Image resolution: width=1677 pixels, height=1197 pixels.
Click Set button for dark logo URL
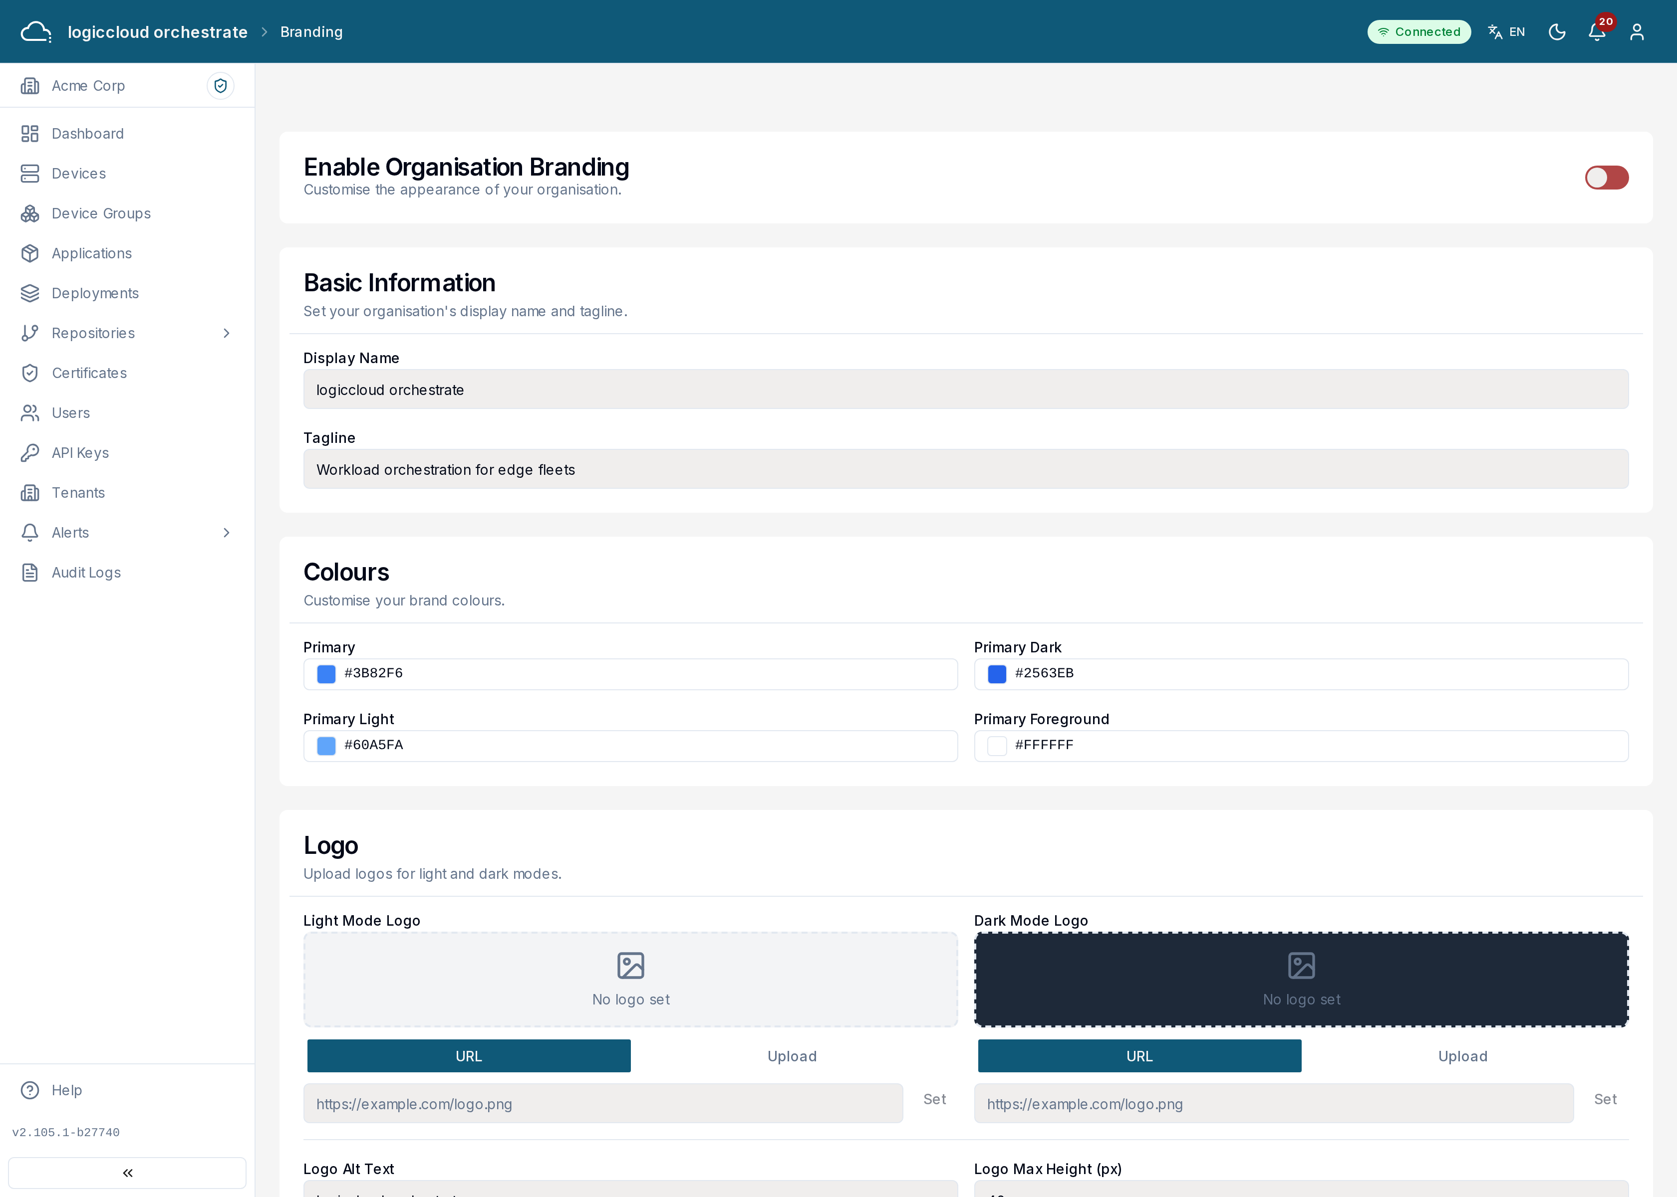click(1605, 1100)
